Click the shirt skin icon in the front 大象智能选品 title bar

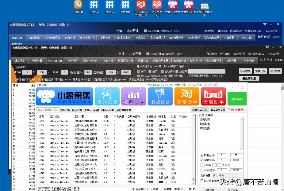coord(267,47)
